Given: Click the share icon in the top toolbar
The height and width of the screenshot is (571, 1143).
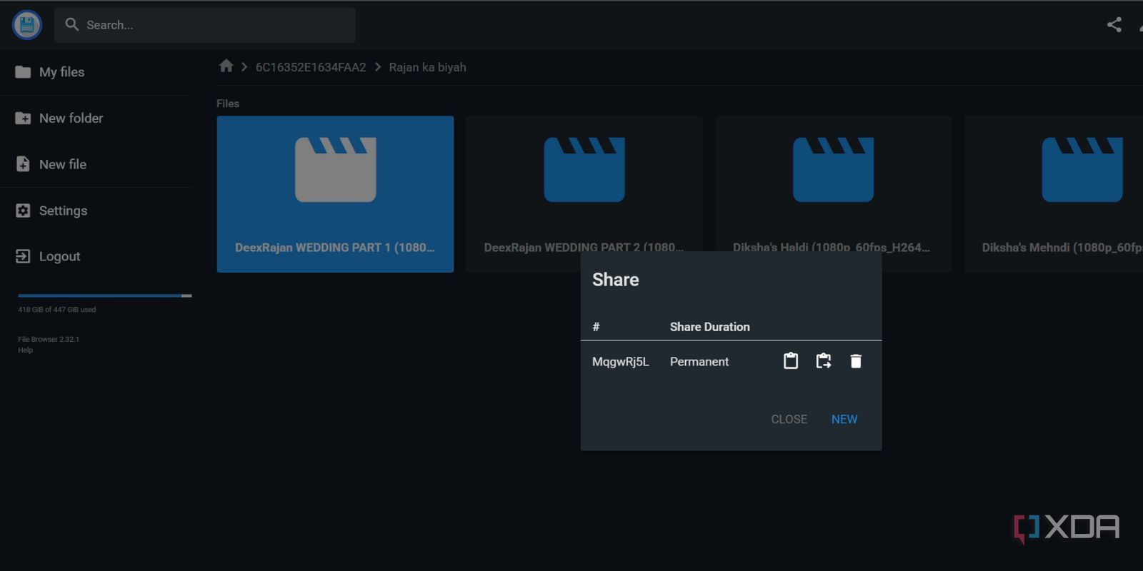Looking at the screenshot, I should (1114, 25).
